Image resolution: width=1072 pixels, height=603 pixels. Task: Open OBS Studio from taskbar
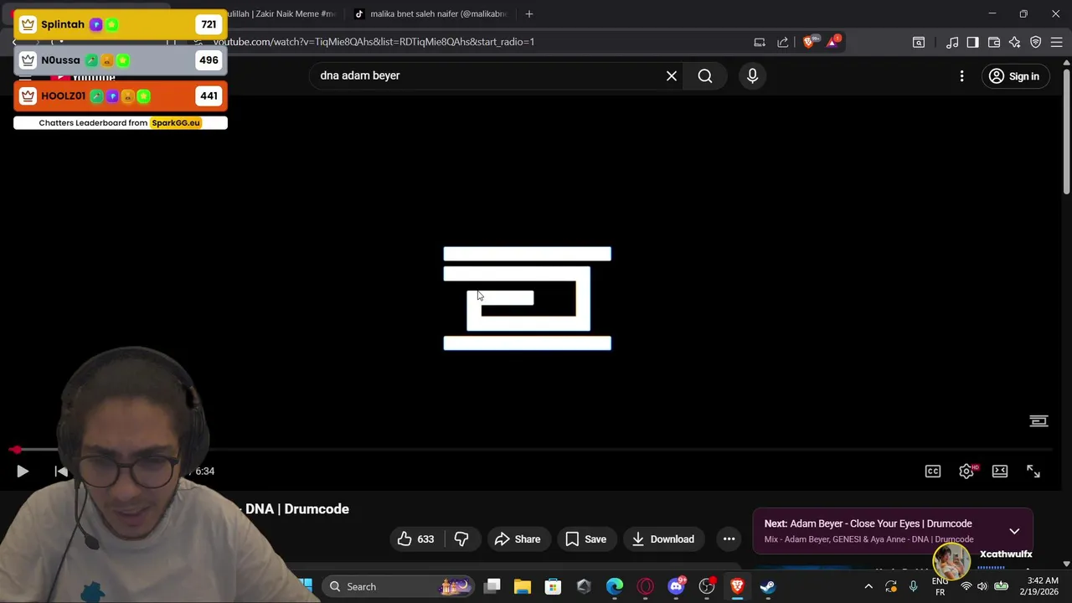tap(707, 586)
